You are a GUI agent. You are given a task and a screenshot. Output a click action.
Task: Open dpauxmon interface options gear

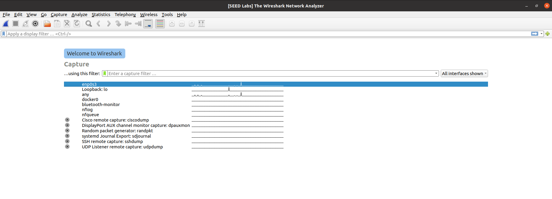pyautogui.click(x=67, y=125)
